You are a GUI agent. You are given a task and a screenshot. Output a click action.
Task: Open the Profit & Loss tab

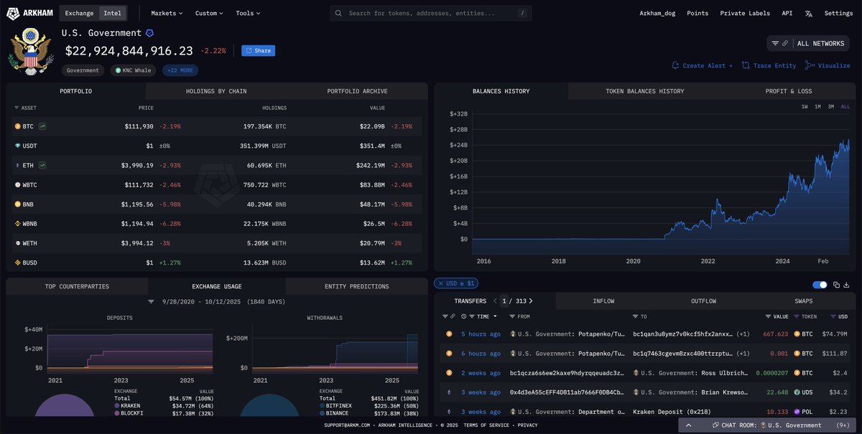[788, 91]
